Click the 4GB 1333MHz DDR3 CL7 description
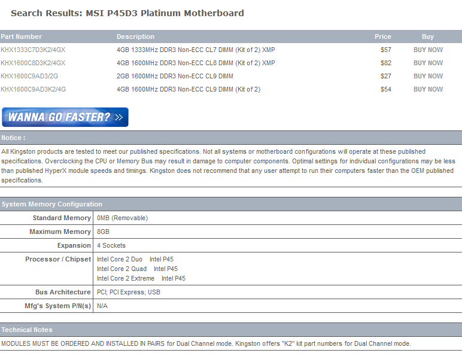This screenshot has width=462, height=353. (196, 50)
